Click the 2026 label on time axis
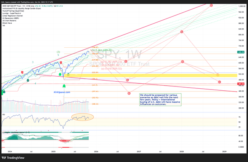The image size is (248, 162). [96, 152]
